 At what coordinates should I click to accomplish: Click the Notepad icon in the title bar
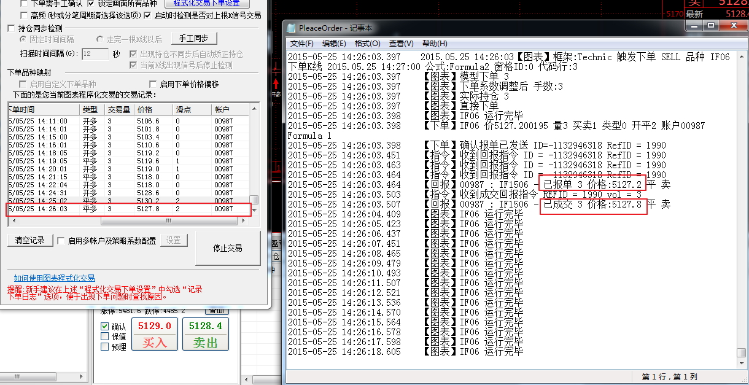click(x=291, y=28)
